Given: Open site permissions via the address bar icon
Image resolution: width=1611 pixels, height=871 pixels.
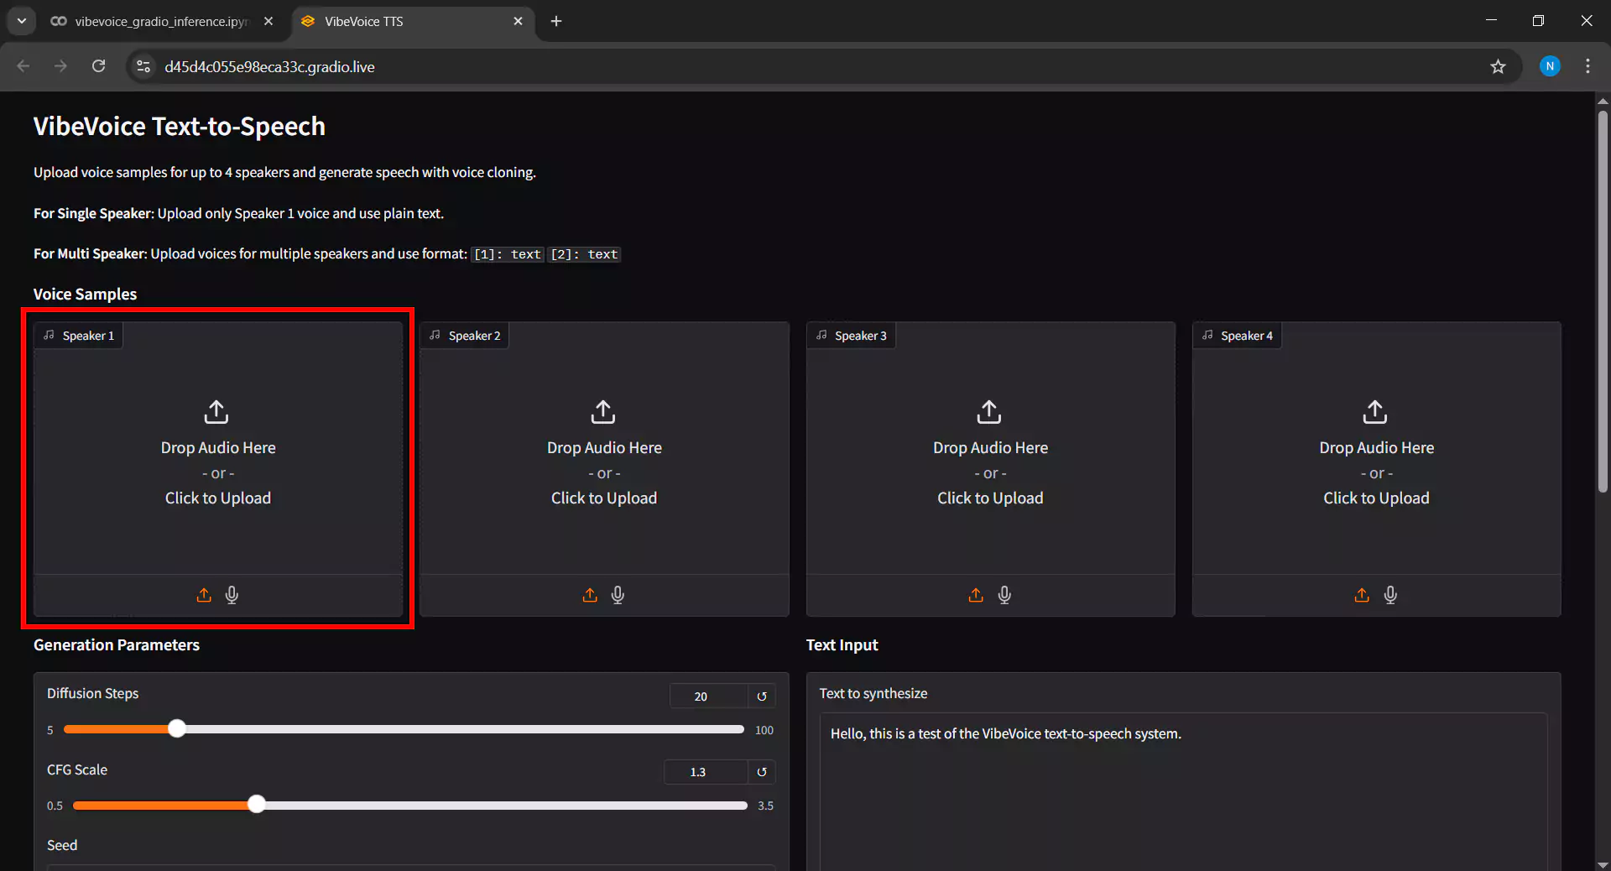Looking at the screenshot, I should tap(143, 66).
